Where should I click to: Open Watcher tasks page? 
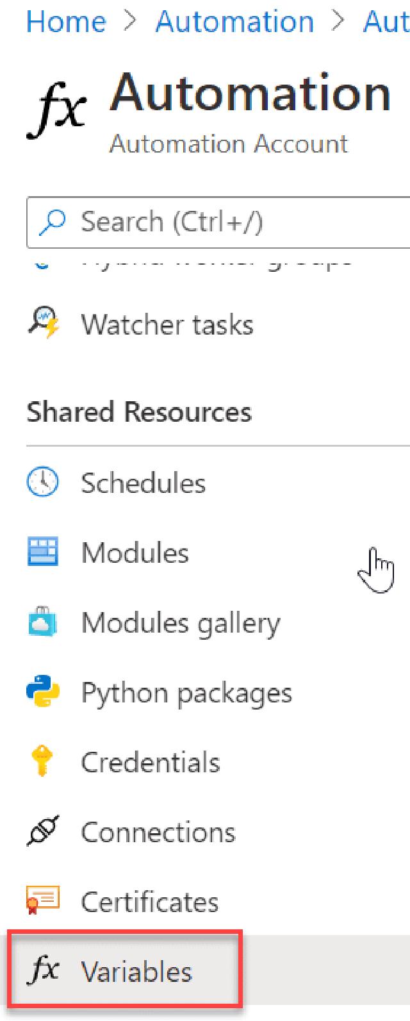pyautogui.click(x=167, y=324)
